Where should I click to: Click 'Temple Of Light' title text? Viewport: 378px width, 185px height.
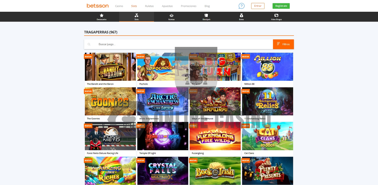coord(148,153)
